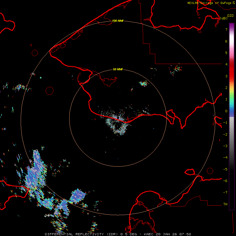Click the DIFFERENTIAL REFLECTIVITY (ZDR) caption text
The image size is (236, 236).
click(82, 234)
